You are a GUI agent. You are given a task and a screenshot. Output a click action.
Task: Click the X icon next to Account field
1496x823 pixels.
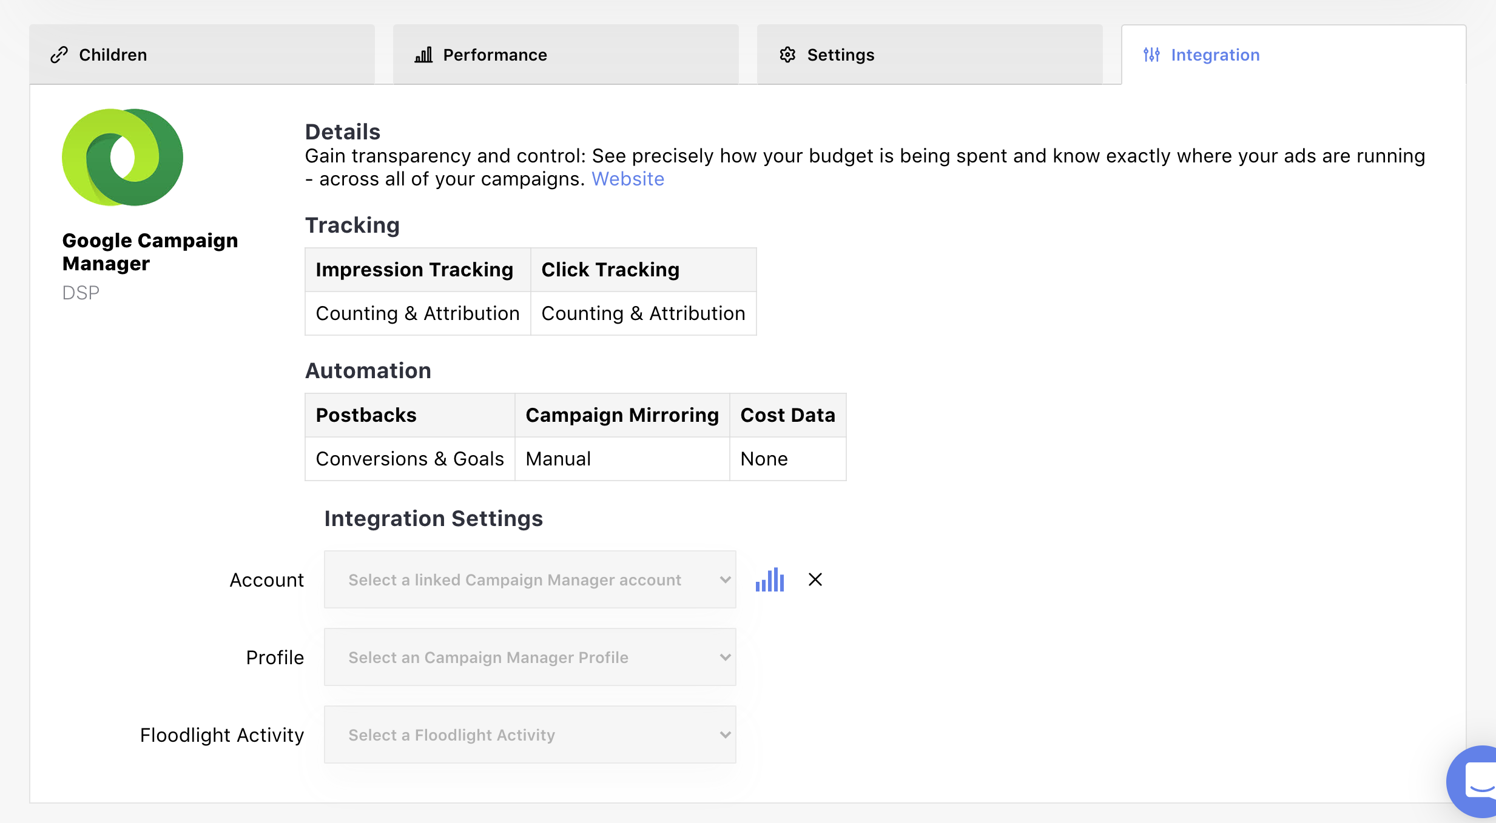(x=815, y=579)
